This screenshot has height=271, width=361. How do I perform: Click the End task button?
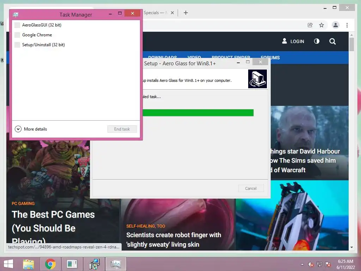tap(122, 129)
